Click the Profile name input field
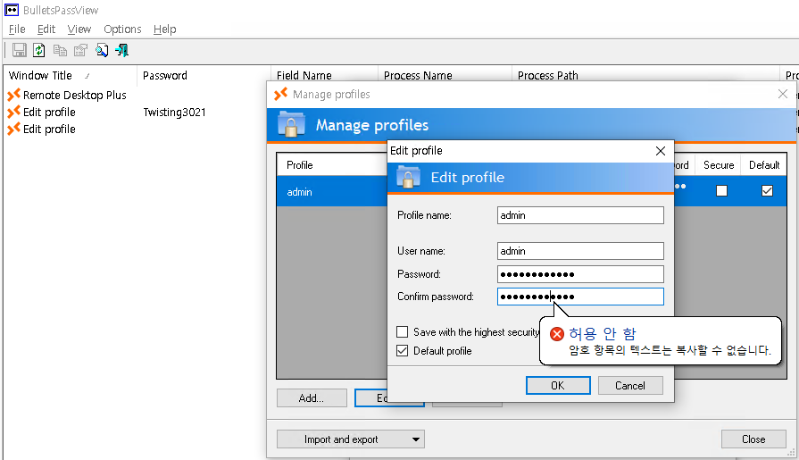799x460 pixels. tap(580, 215)
